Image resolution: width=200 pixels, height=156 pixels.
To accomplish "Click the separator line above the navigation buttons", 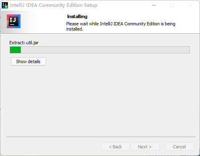I will point(101,137).
